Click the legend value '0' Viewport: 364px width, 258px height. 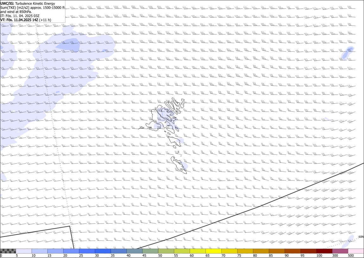tap(1, 255)
